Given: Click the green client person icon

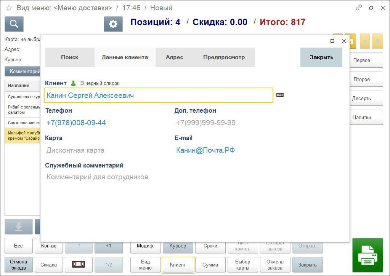Looking at the screenshot, I should (74, 83).
